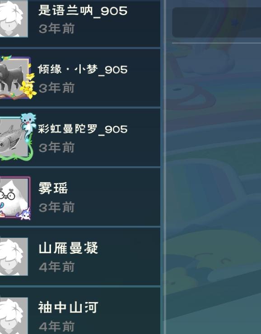261x334 pixels.
Task: Select username 是语兰呐_905
Action: (83, 11)
